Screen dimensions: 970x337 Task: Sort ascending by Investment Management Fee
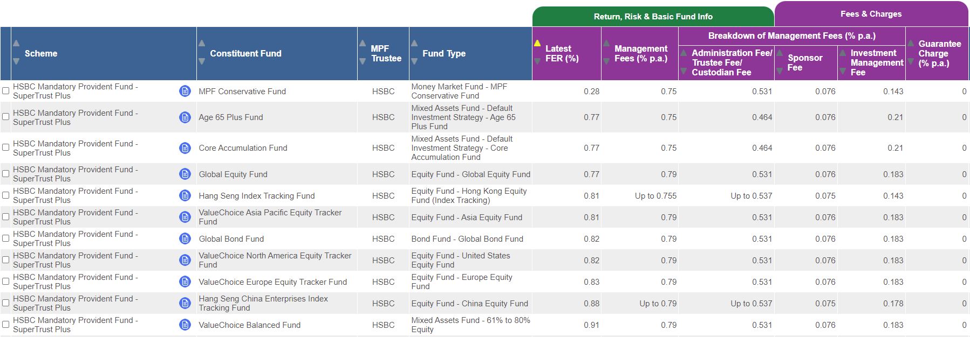(843, 53)
